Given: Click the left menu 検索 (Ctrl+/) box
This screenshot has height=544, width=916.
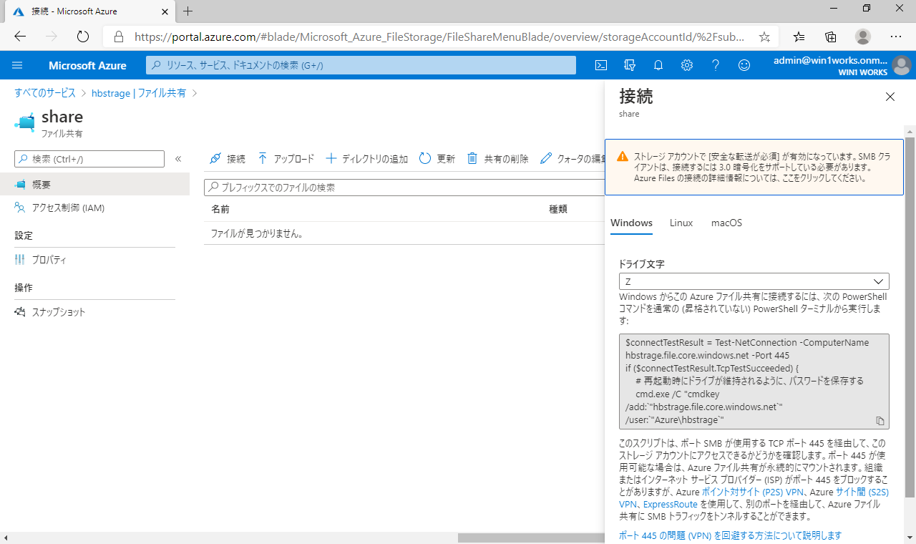Looking at the screenshot, I should (89, 159).
